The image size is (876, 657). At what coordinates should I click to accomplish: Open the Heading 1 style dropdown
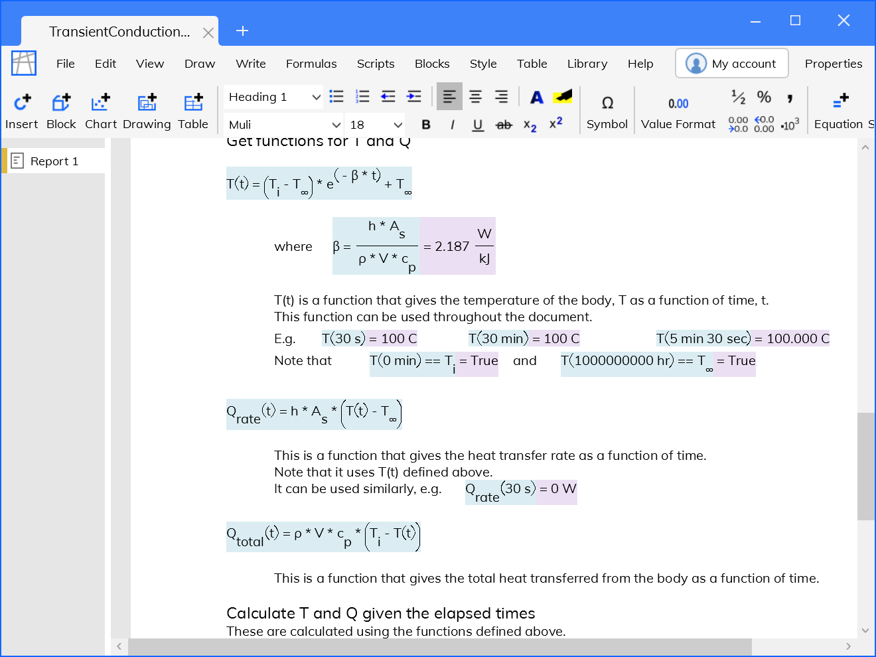[273, 97]
